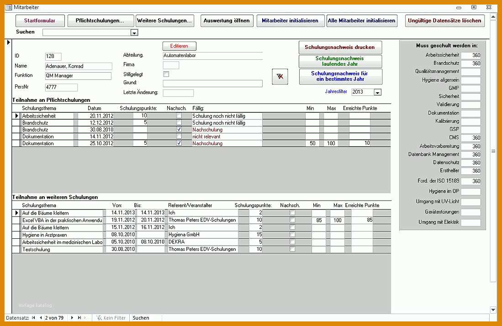Open the Suchen combo box dropdown

(134, 32)
